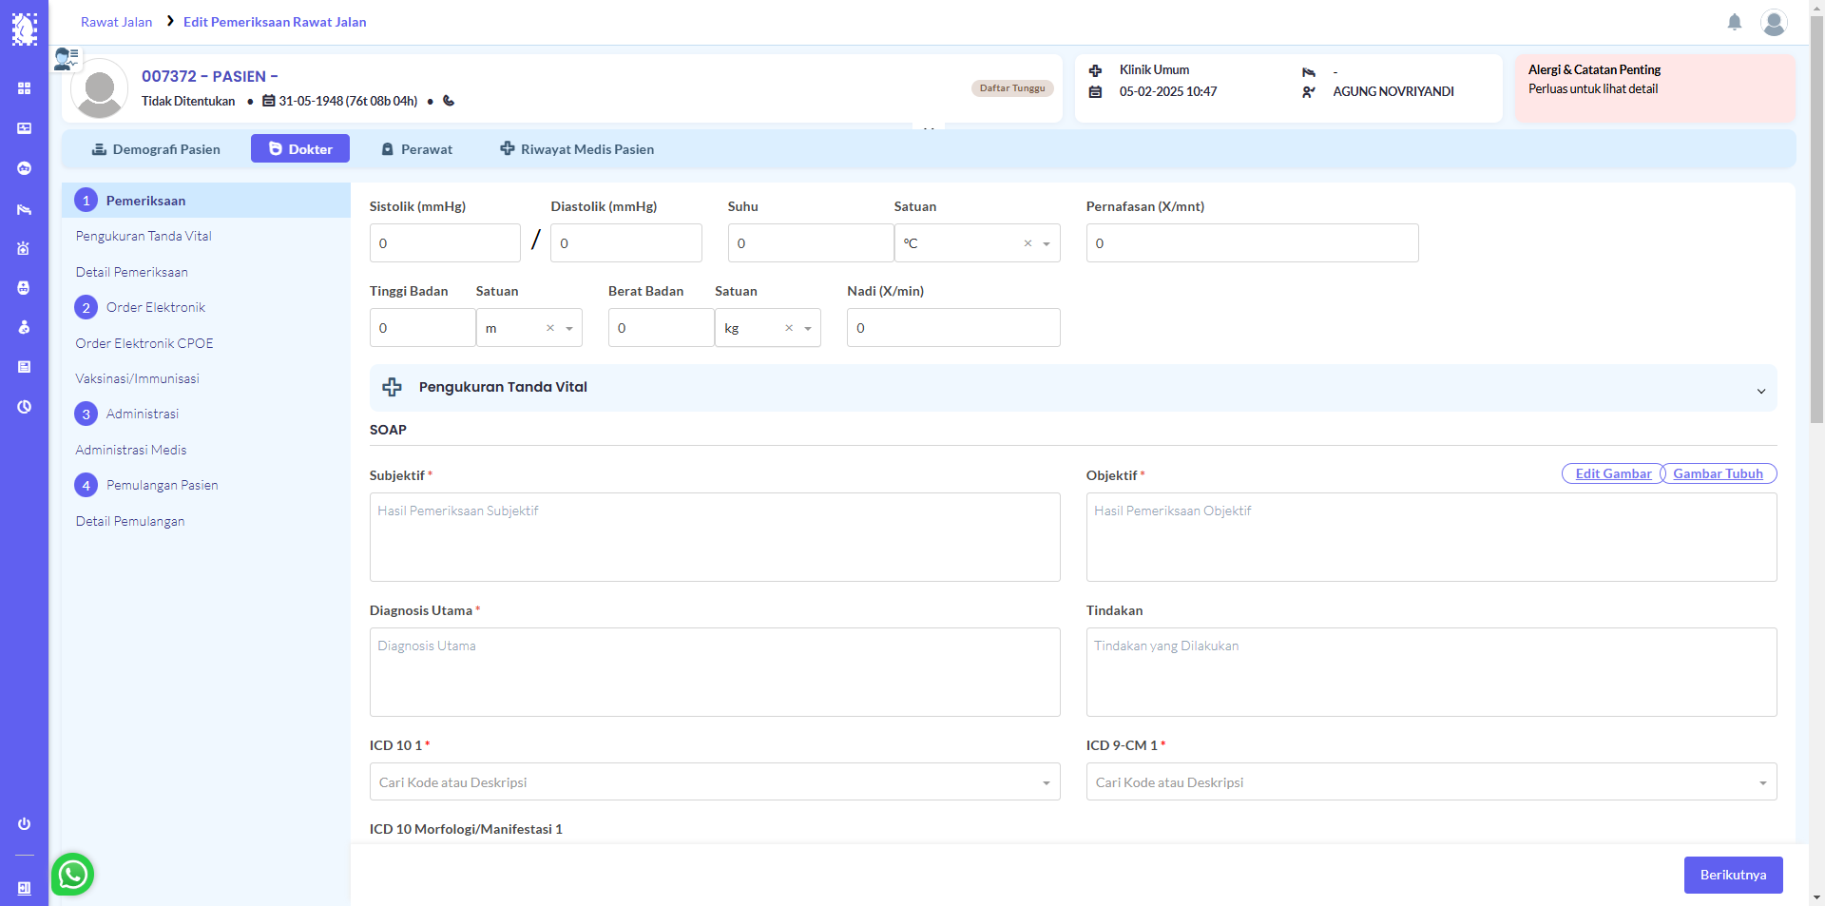Click into the Objektif text area
The width and height of the screenshot is (1825, 906).
tap(1431, 537)
